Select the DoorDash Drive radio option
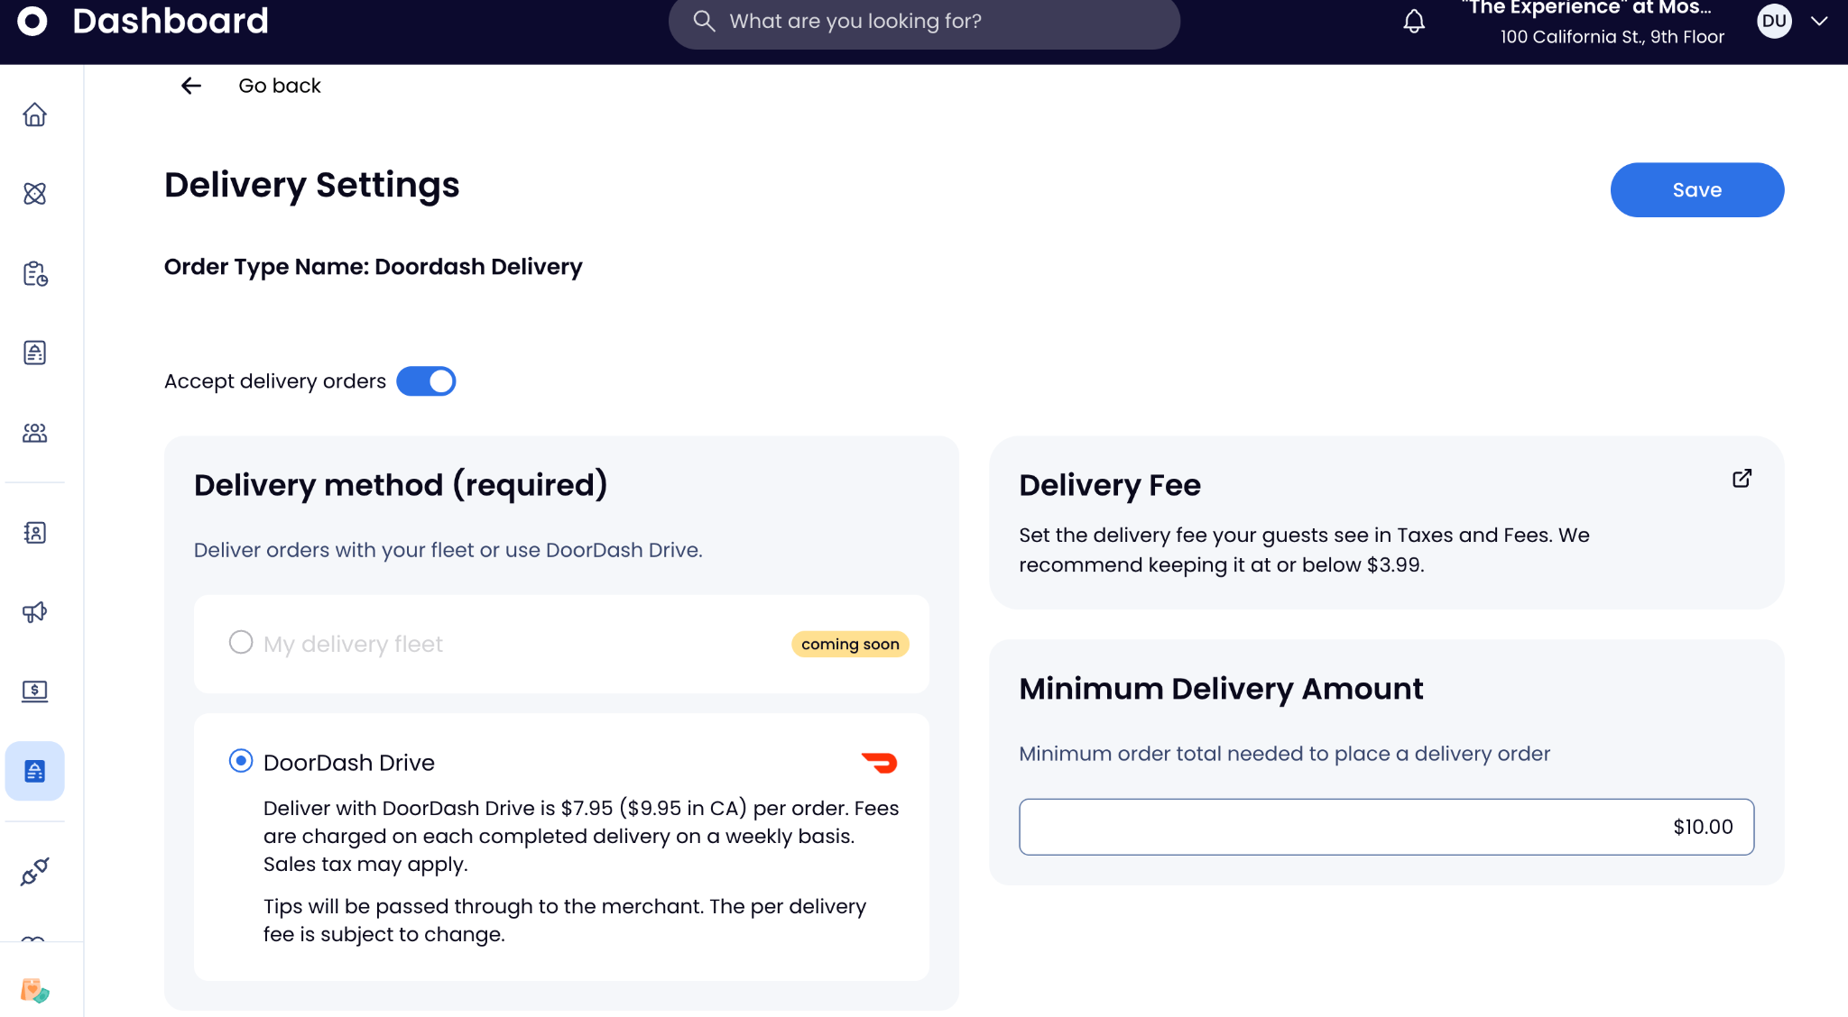Viewport: 1848px width, 1017px height. coord(241,761)
